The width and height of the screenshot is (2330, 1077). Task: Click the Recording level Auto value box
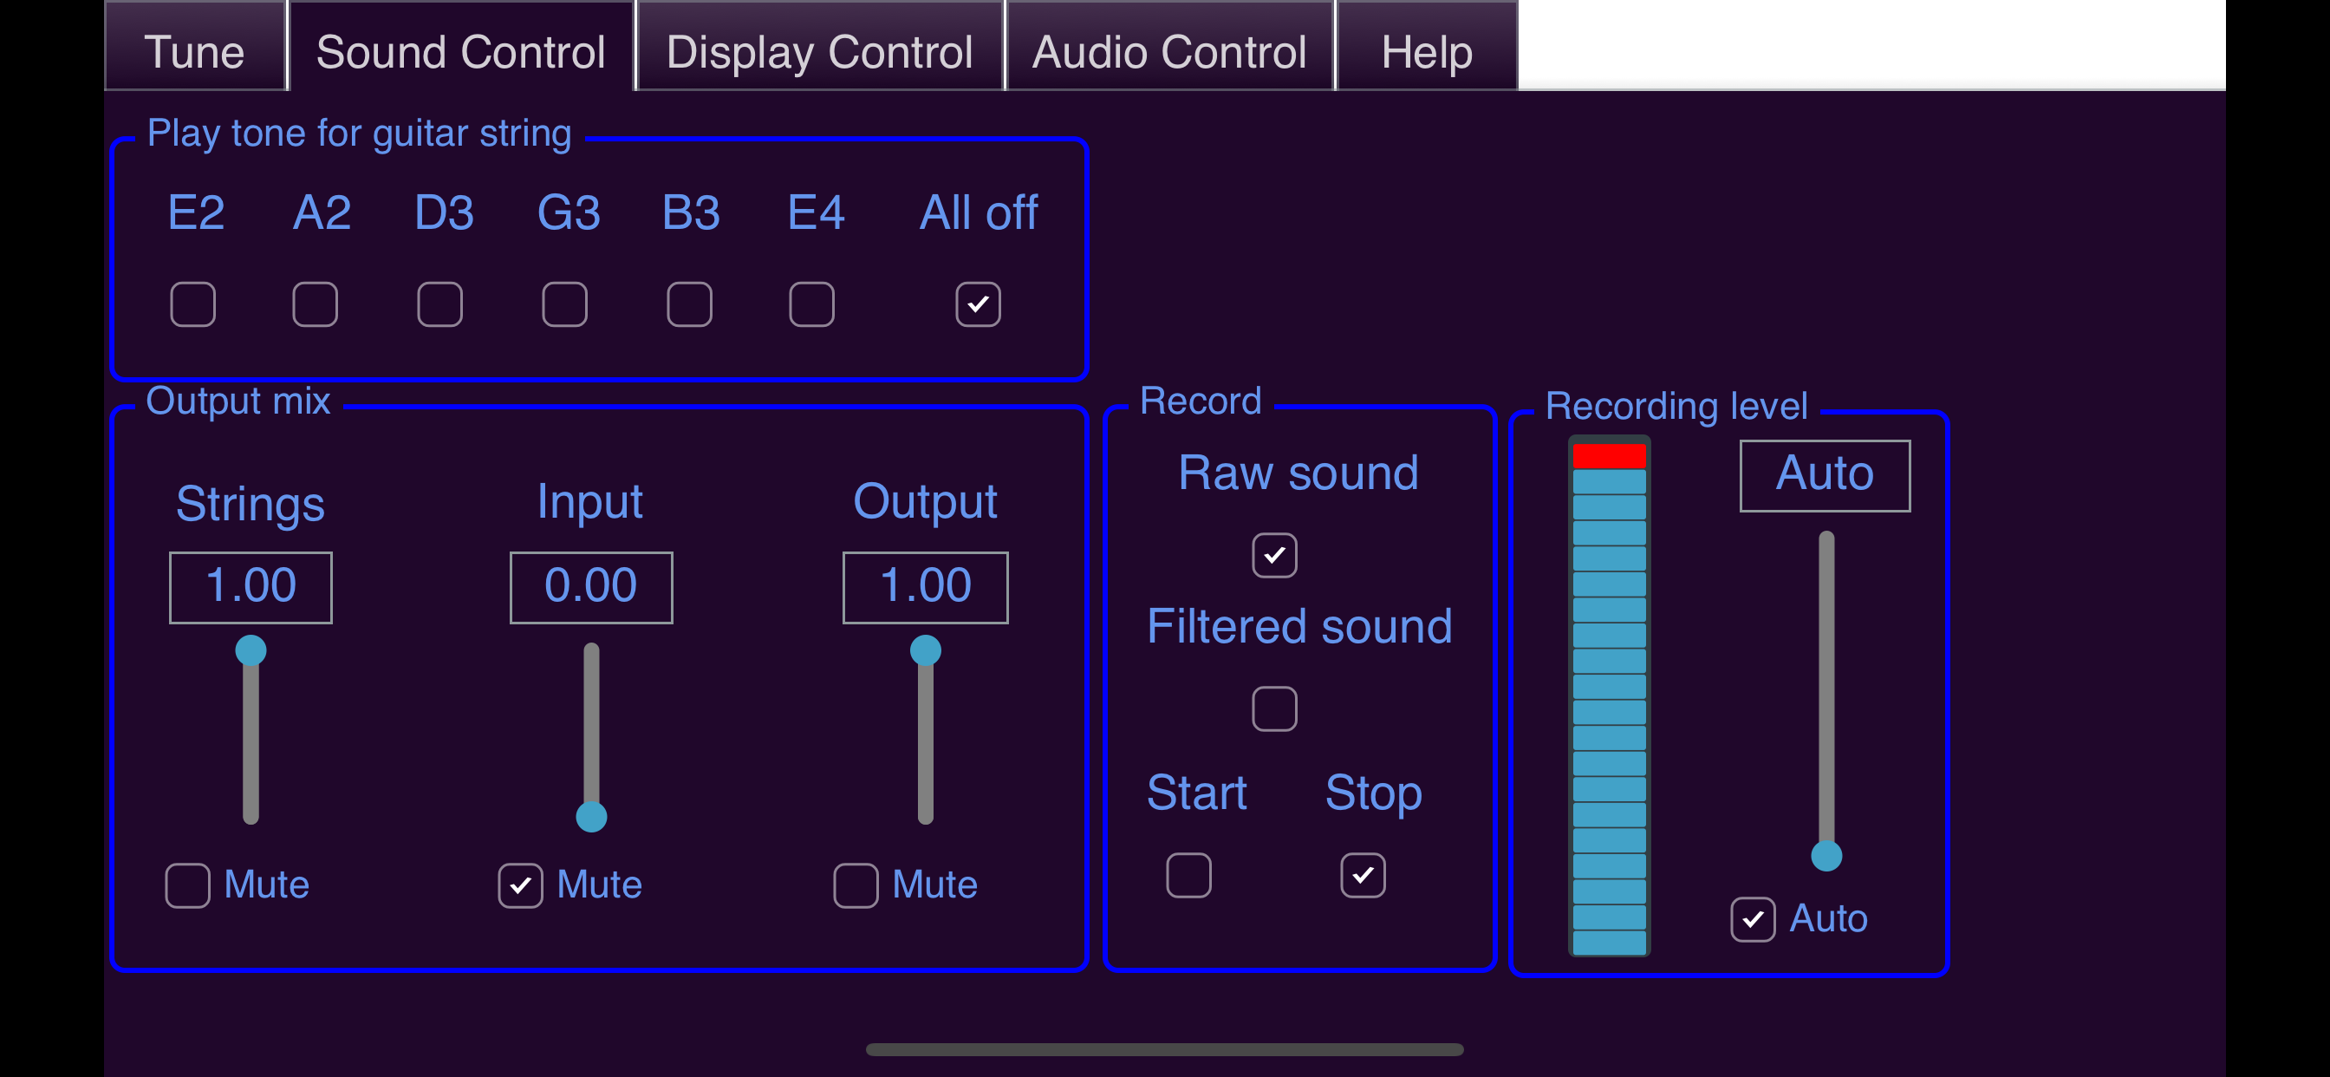1825,475
